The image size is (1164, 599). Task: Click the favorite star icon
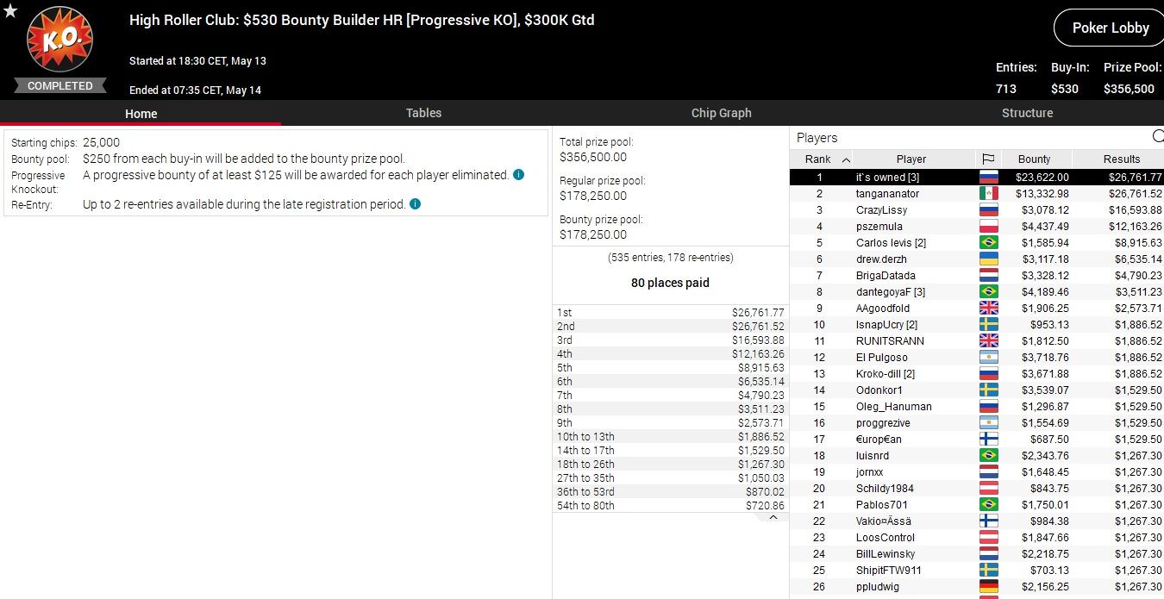pos(10,10)
